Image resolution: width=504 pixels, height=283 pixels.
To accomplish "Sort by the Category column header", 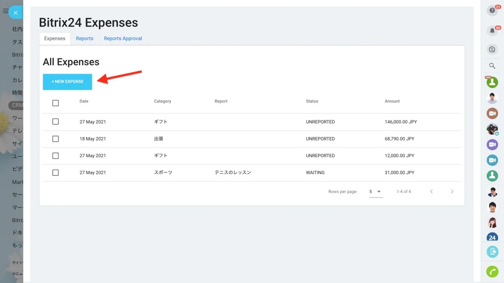I will [162, 101].
